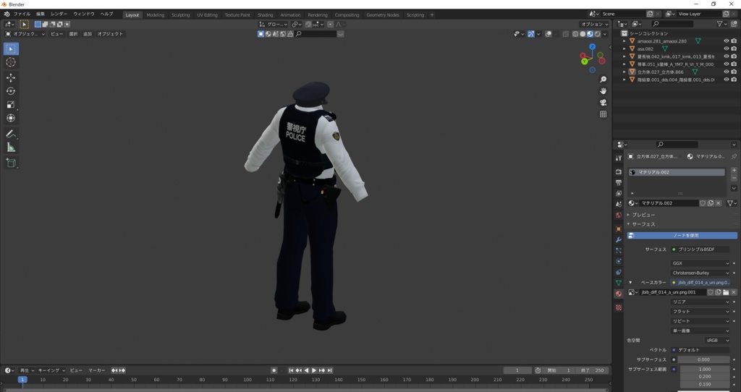Toggle auto keying record button
Viewport: 741px width, 392px height.
coord(274,370)
